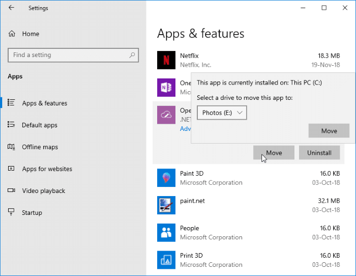Select Startup in sidebar

pos(32,213)
